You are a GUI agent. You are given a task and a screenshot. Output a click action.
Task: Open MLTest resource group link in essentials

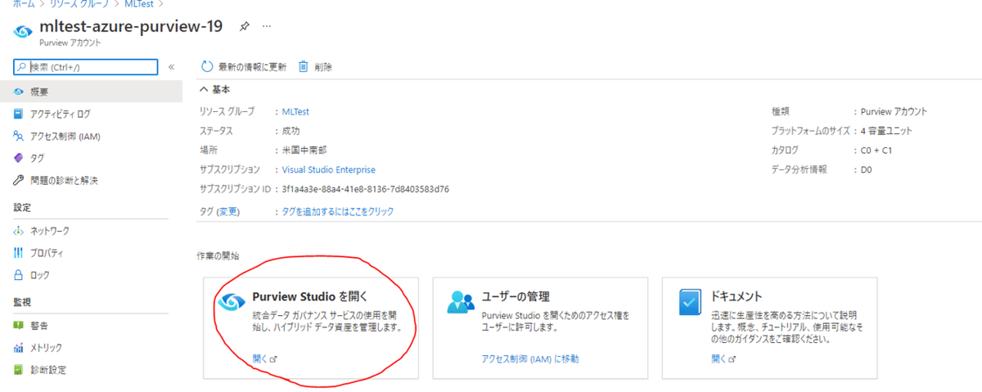pyautogui.click(x=295, y=111)
